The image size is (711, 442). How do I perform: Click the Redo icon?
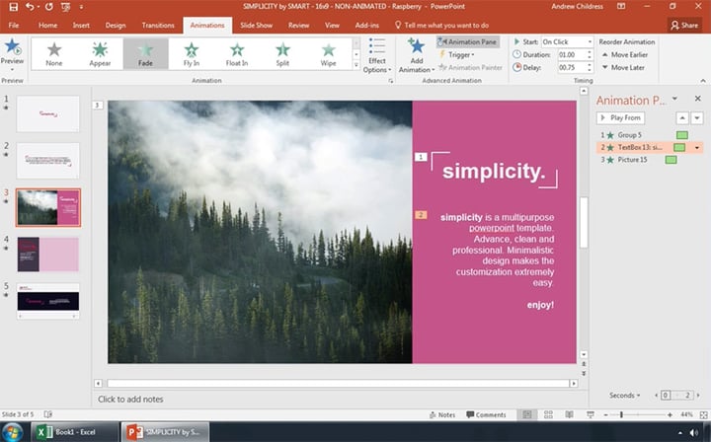tap(48, 7)
